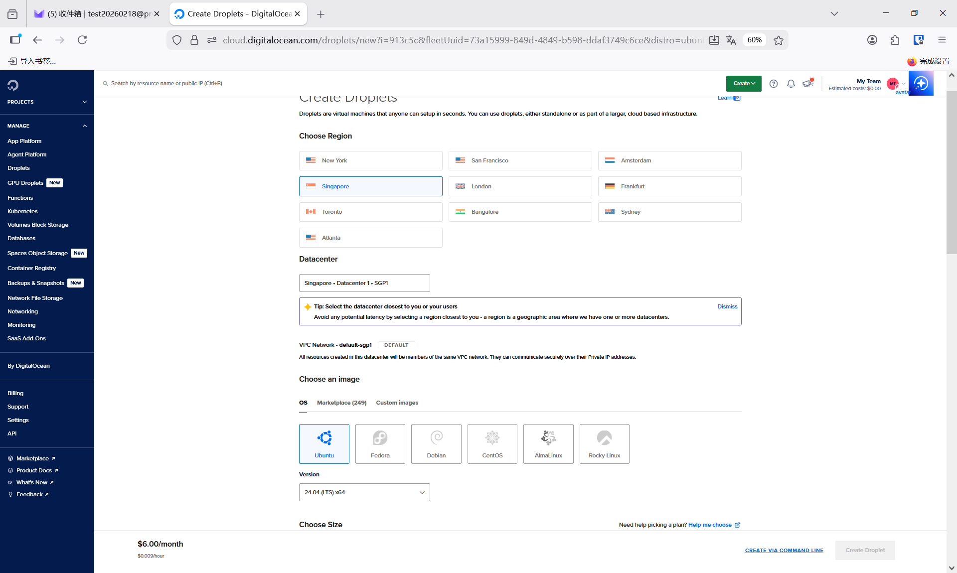The height and width of the screenshot is (573, 957).
Task: Click browser translate page icon
Action: pyautogui.click(x=731, y=40)
